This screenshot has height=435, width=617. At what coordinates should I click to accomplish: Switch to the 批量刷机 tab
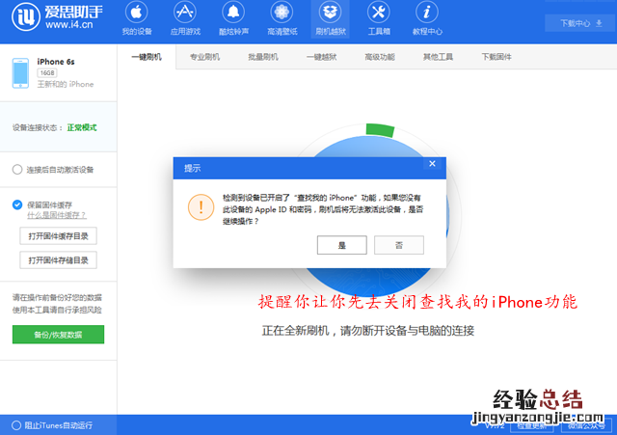(x=263, y=57)
